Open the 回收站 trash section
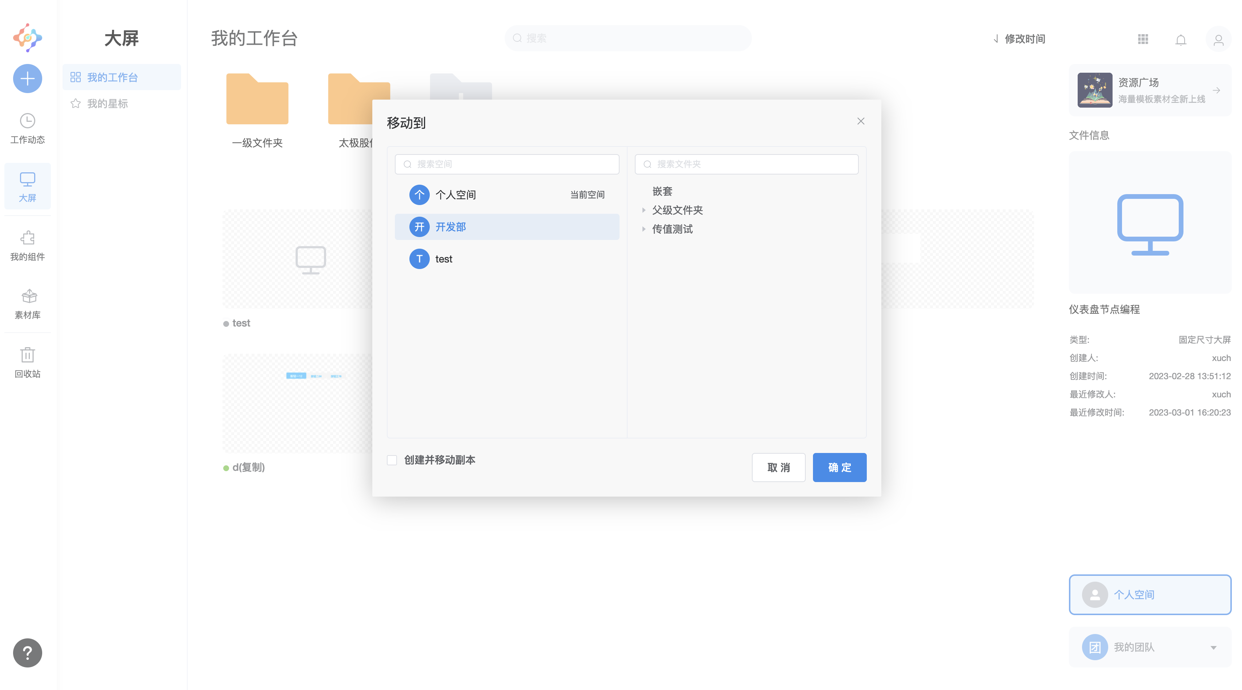This screenshot has width=1242, height=690. click(28, 362)
